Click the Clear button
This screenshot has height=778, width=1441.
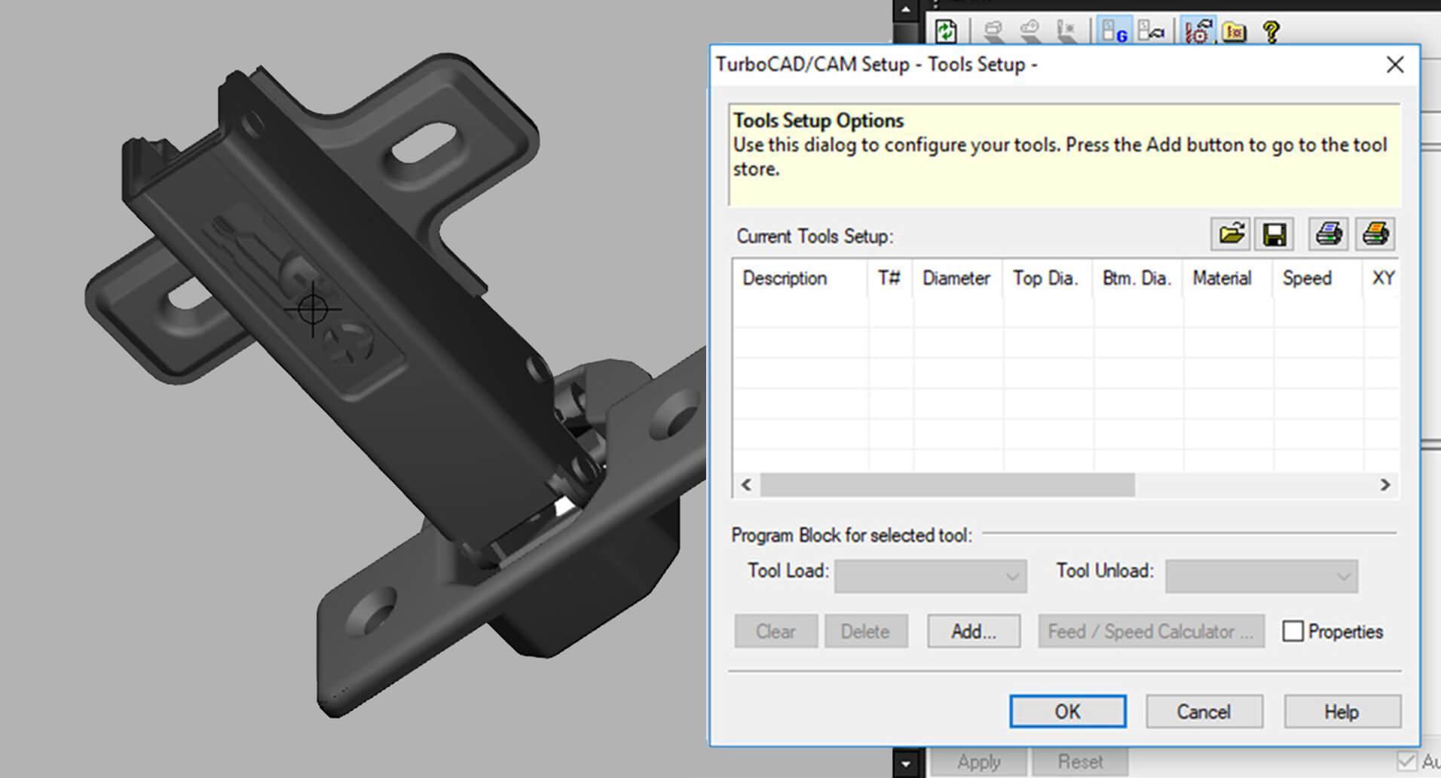point(776,631)
